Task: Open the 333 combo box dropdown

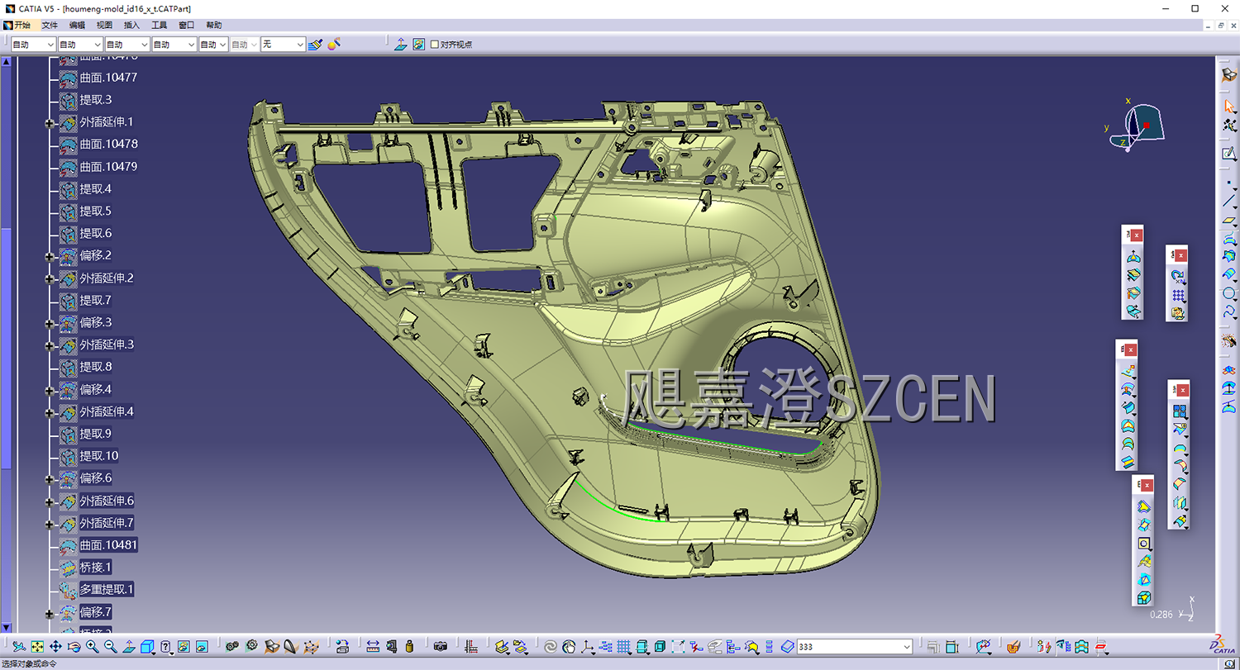Action: tap(907, 646)
